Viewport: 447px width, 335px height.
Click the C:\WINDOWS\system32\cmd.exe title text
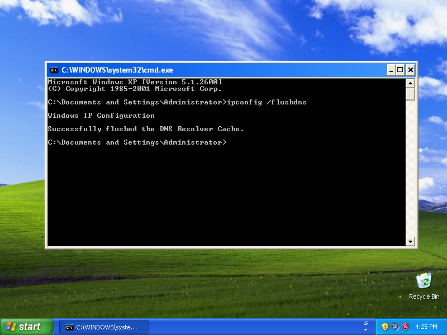[117, 70]
